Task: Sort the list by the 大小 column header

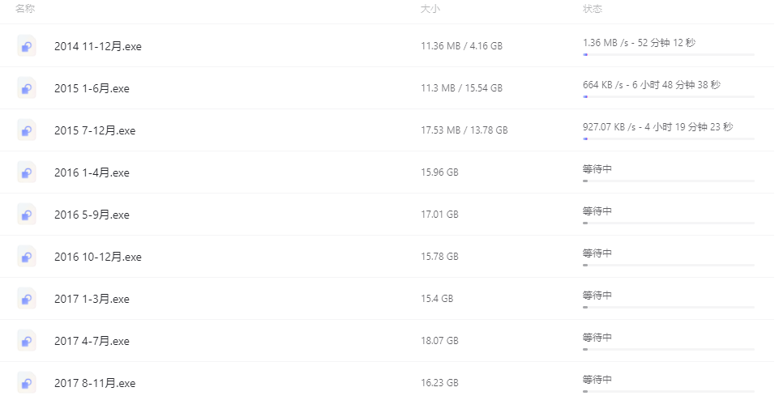Action: (x=430, y=9)
